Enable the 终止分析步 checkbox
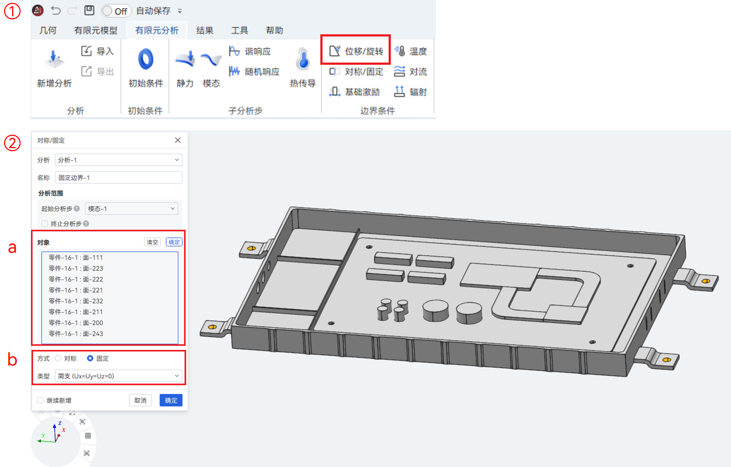The height and width of the screenshot is (467, 731). point(45,224)
